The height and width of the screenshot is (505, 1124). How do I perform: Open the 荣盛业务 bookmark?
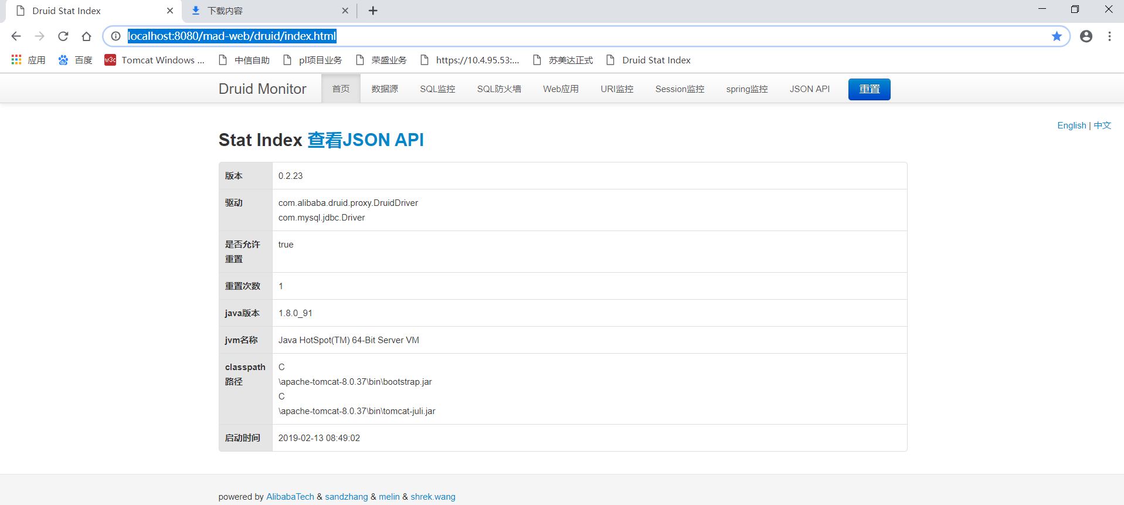(381, 60)
